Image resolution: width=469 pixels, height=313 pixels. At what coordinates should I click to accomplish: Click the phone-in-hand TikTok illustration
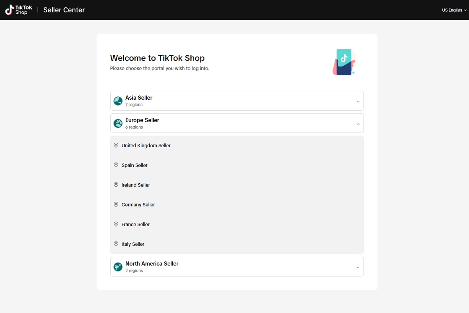pyautogui.click(x=344, y=62)
